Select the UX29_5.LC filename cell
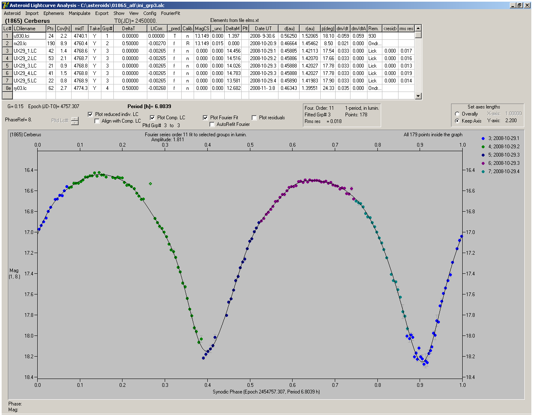Viewport: 533px width, 415px height. tap(29, 81)
